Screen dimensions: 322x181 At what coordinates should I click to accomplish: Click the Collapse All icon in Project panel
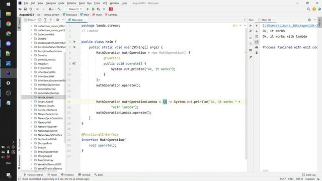51,20
